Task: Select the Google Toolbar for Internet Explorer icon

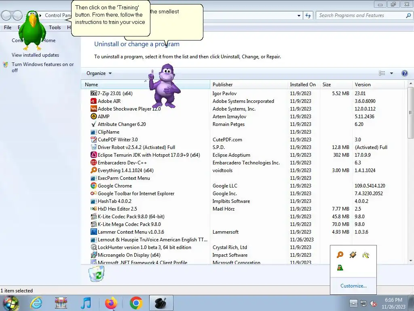Action: (x=93, y=193)
